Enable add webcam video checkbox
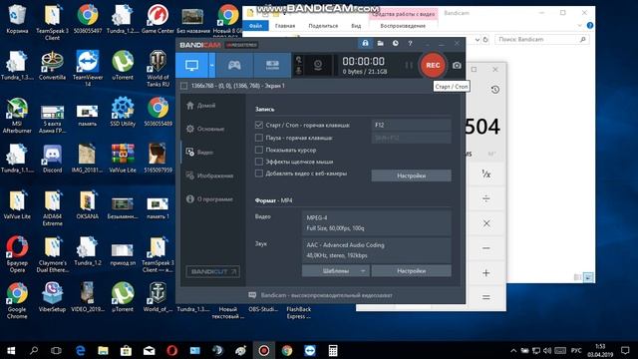Screen dimensions: 638x359 (259, 174)
